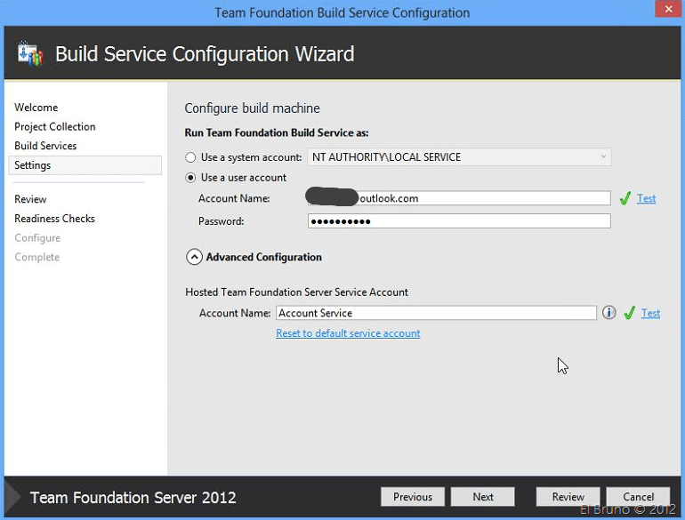Select 'Use a system account' radio button

(x=190, y=157)
